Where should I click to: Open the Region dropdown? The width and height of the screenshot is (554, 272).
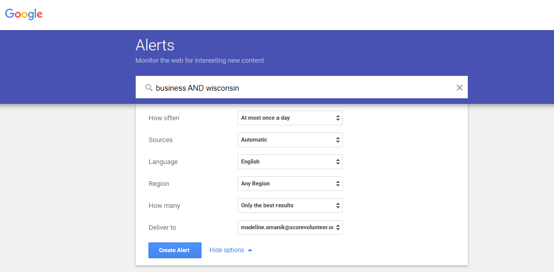click(290, 183)
